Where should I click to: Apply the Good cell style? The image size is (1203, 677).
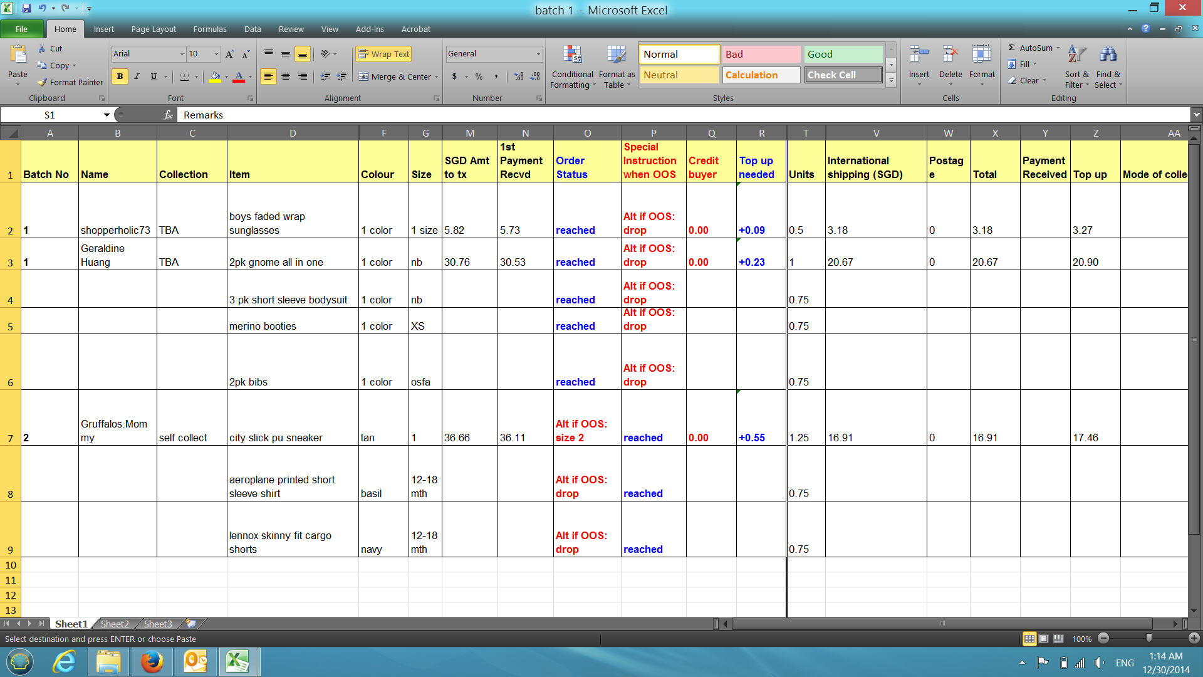pyautogui.click(x=843, y=55)
